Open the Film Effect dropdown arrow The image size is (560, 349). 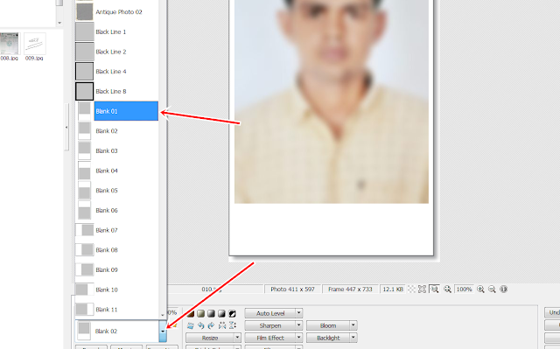299,338
